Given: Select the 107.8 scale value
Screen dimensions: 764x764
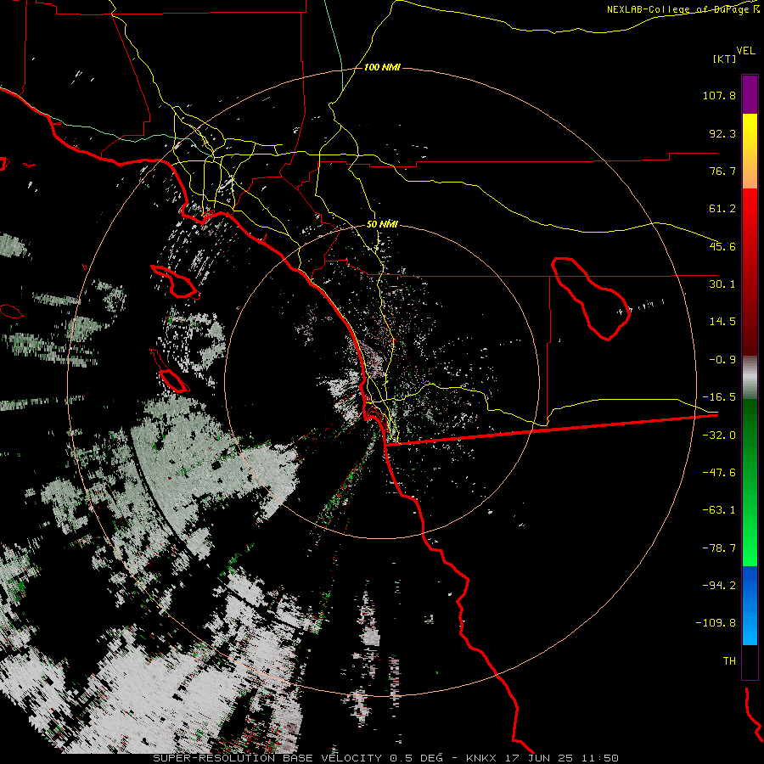Looking at the screenshot, I should coord(719,95).
